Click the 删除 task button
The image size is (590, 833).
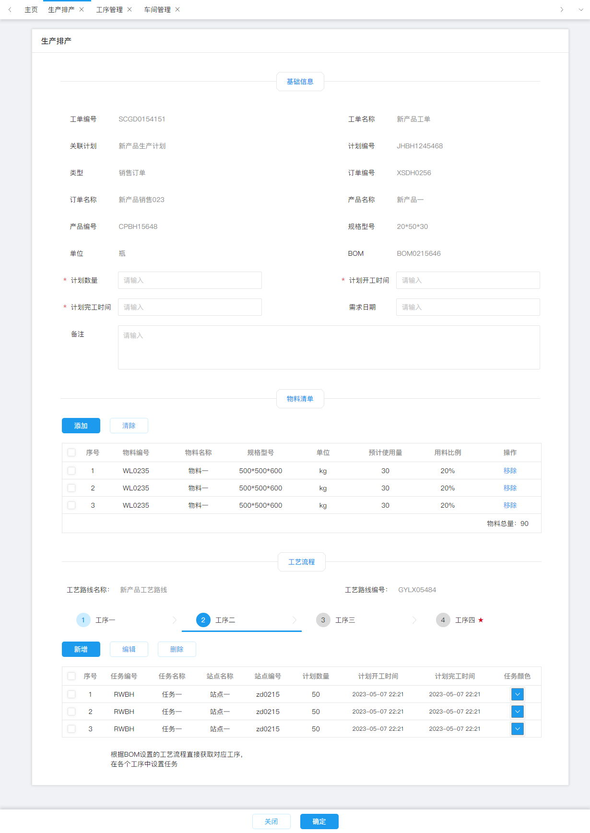coord(177,649)
